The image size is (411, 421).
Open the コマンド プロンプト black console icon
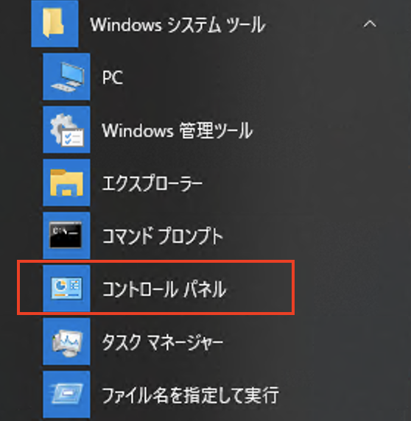tap(66, 236)
